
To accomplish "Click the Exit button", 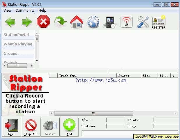I will point(12,127).
